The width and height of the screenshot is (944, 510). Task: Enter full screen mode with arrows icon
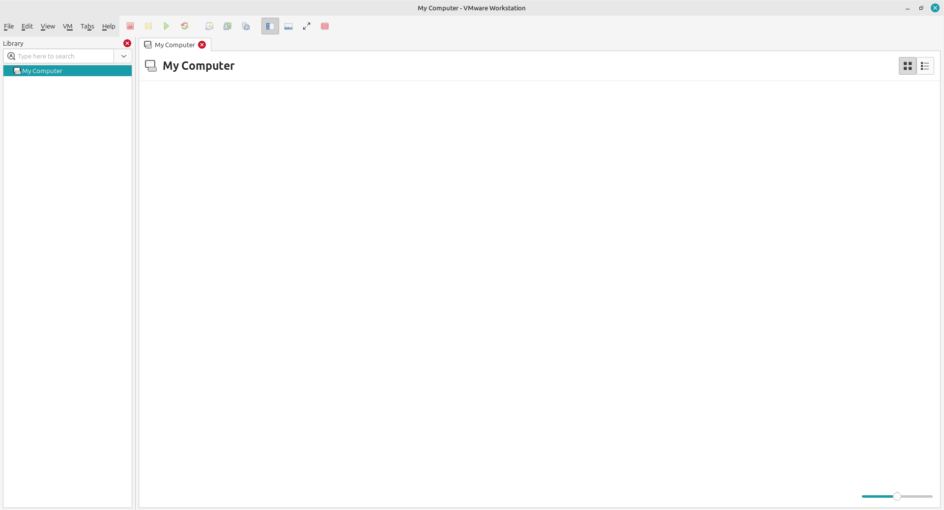click(x=307, y=26)
